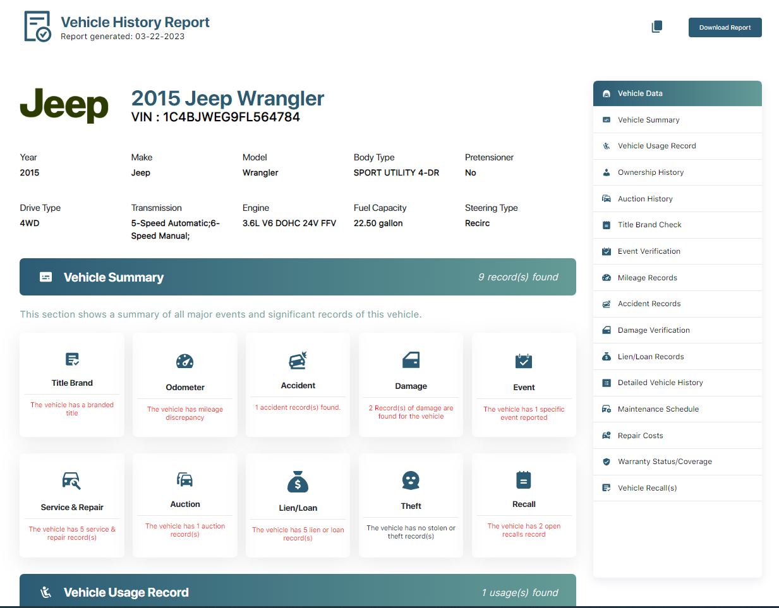
Task: Click 'The vehicle has 5 service & repair' text
Action: pyautogui.click(x=72, y=533)
